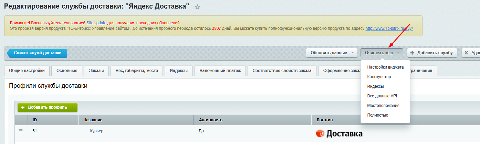Screen dimensions: 480x144
Task: Click the Добавить службу button
Action: pyautogui.click(x=432, y=53)
